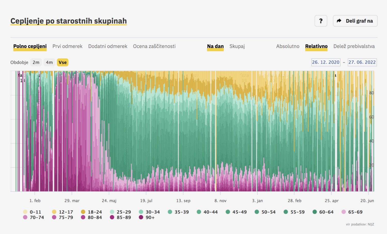Set period to 2m
This screenshot has width=387, height=234.
coord(36,62)
